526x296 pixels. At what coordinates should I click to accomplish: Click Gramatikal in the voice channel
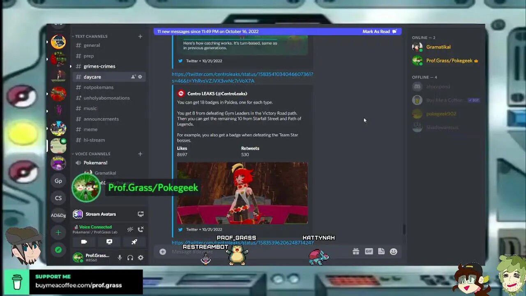105,173
